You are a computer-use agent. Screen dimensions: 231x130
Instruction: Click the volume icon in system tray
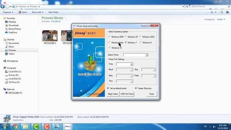click(x=214, y=127)
